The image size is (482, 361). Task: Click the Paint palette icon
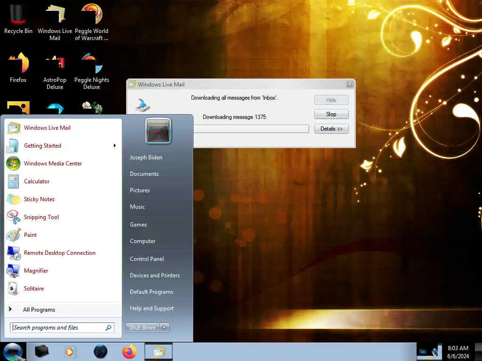pyautogui.click(x=14, y=235)
